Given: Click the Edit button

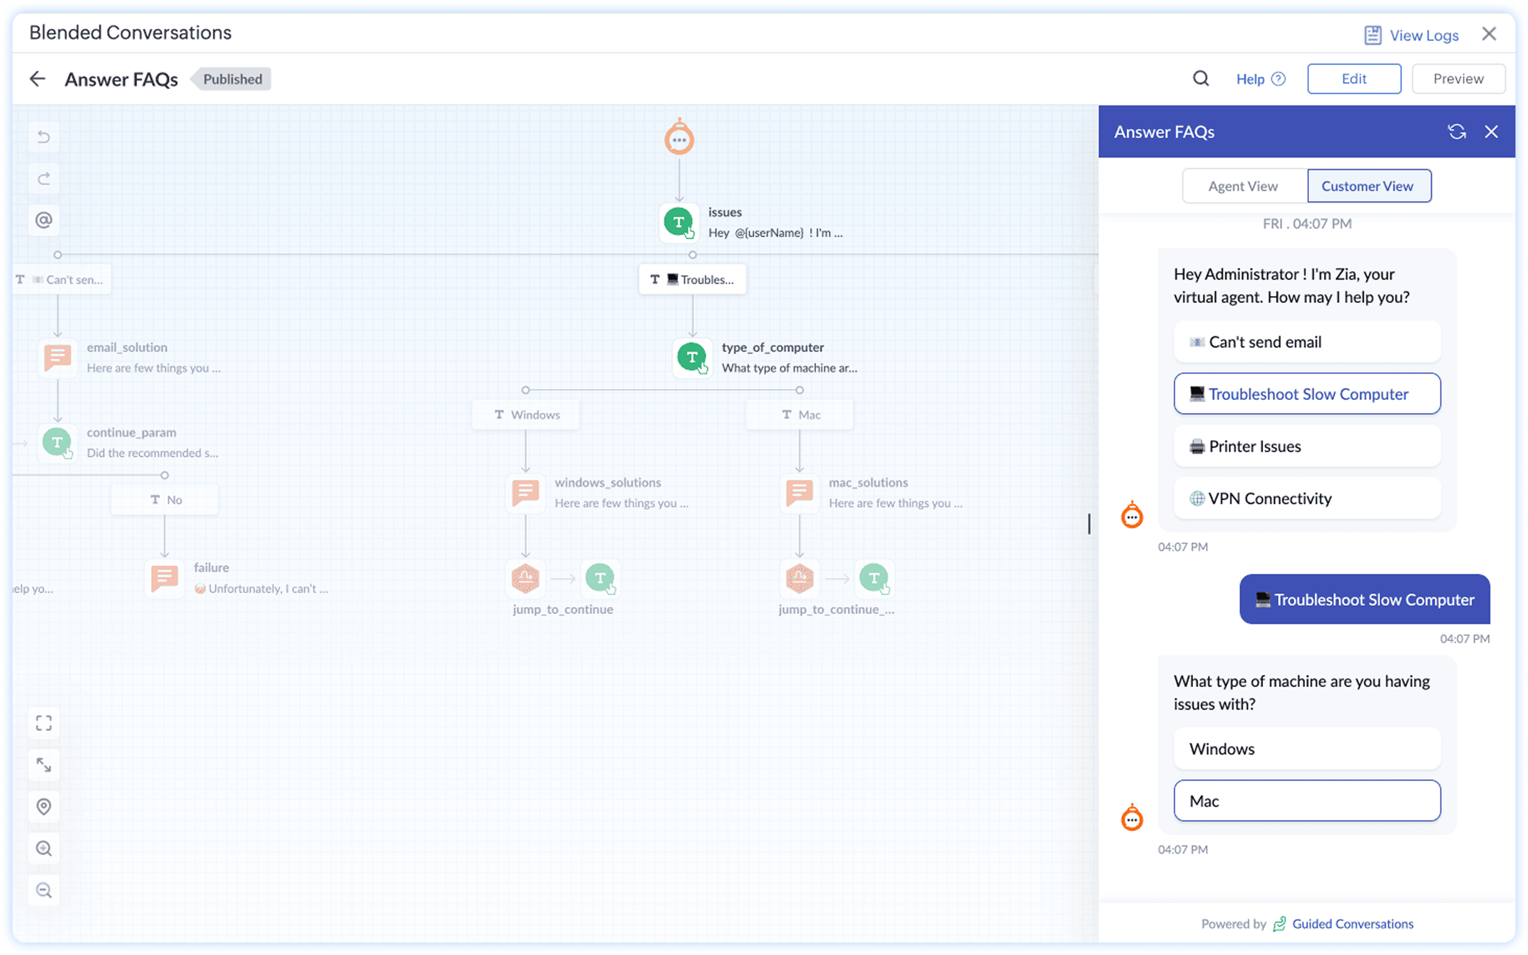Looking at the screenshot, I should pos(1353,78).
